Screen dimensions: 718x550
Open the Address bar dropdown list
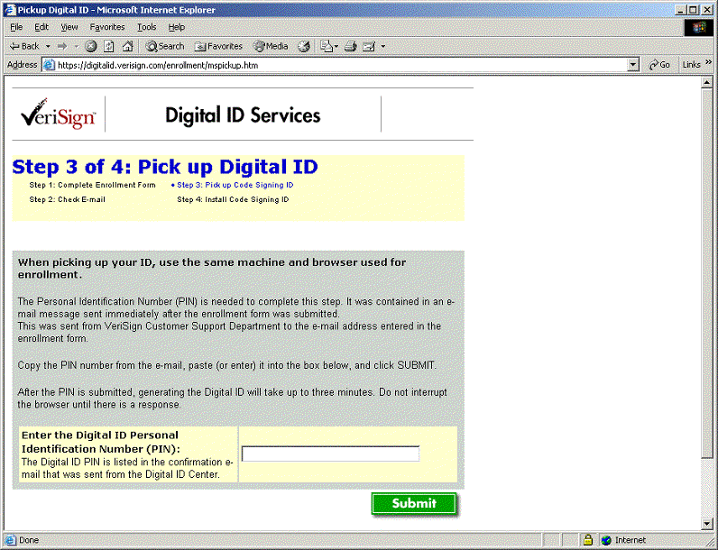click(633, 65)
